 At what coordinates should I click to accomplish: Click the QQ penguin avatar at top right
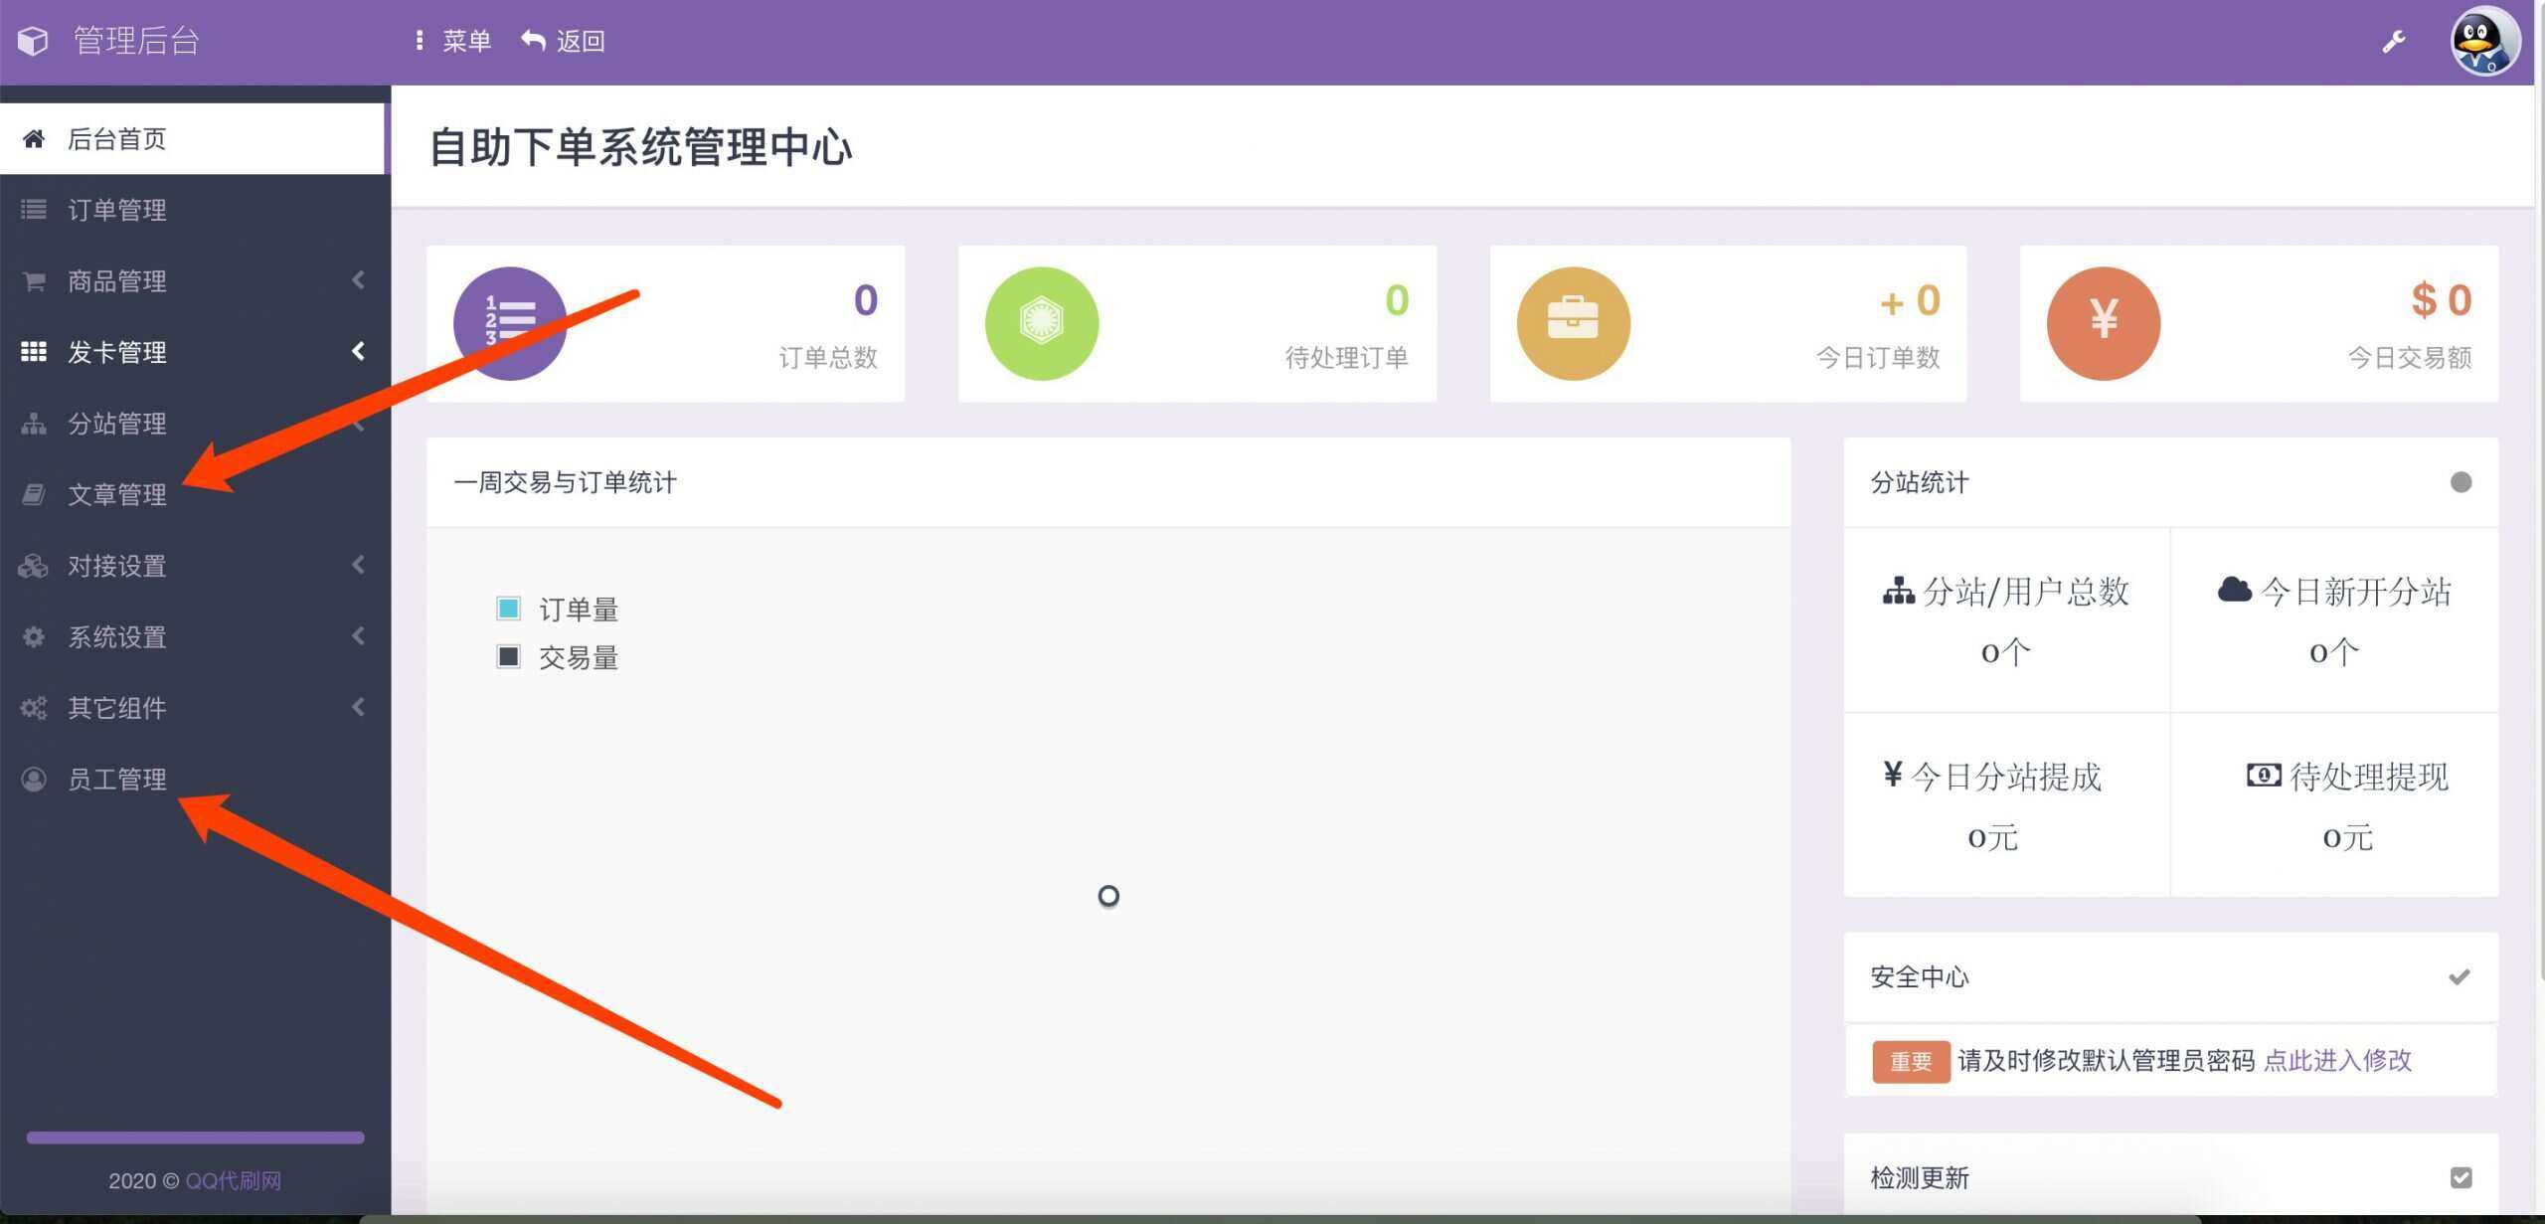point(2483,41)
